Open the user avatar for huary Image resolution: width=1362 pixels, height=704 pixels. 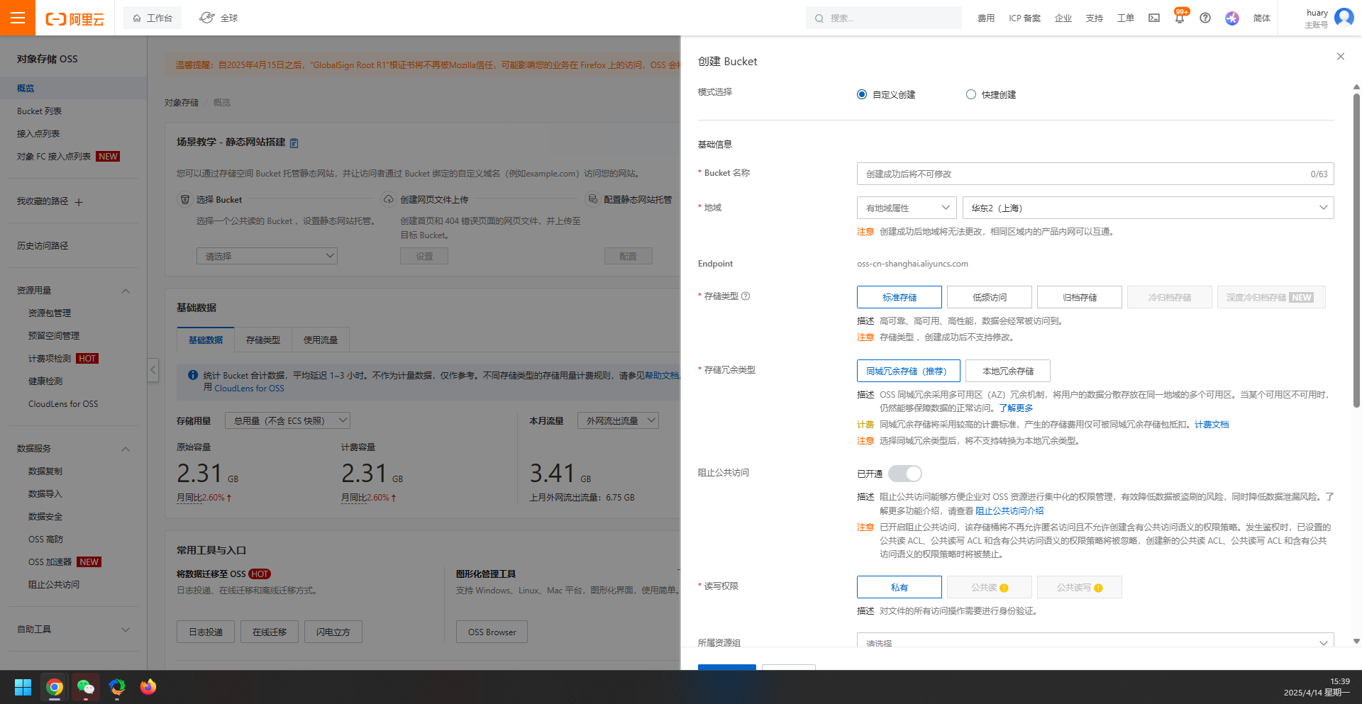(1344, 17)
